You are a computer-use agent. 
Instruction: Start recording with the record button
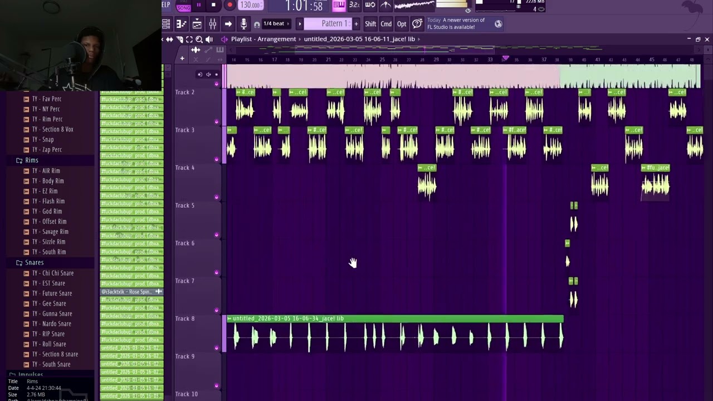pyautogui.click(x=229, y=5)
